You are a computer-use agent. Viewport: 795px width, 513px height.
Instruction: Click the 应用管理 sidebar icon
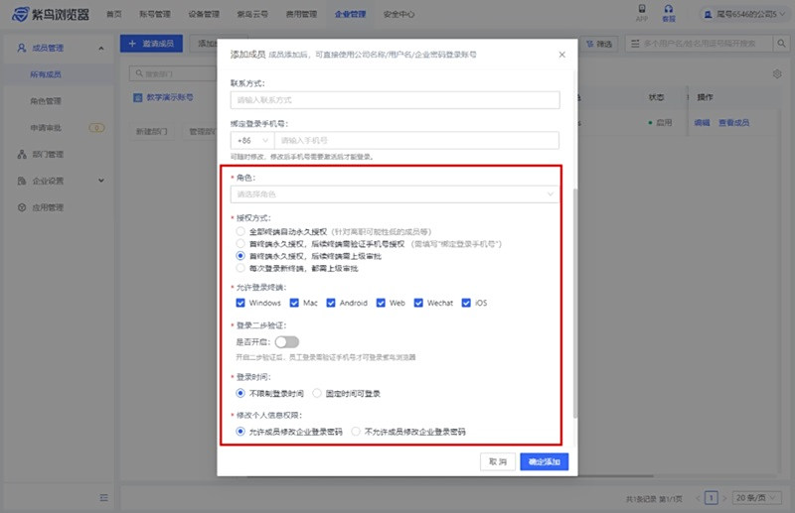22,207
